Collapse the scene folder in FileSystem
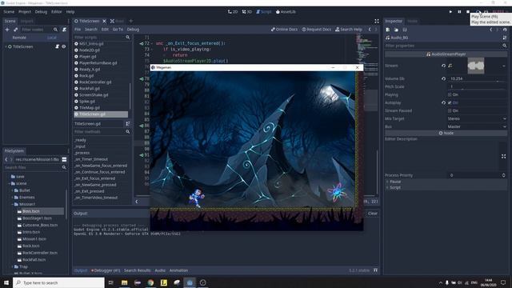 [9, 183]
